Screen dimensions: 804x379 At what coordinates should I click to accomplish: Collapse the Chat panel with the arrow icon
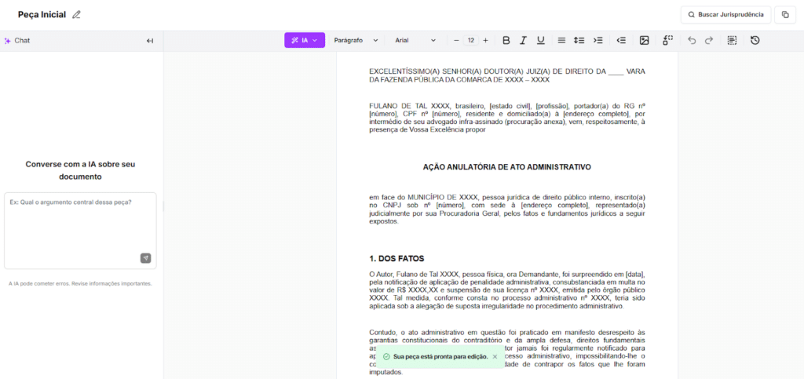(150, 41)
